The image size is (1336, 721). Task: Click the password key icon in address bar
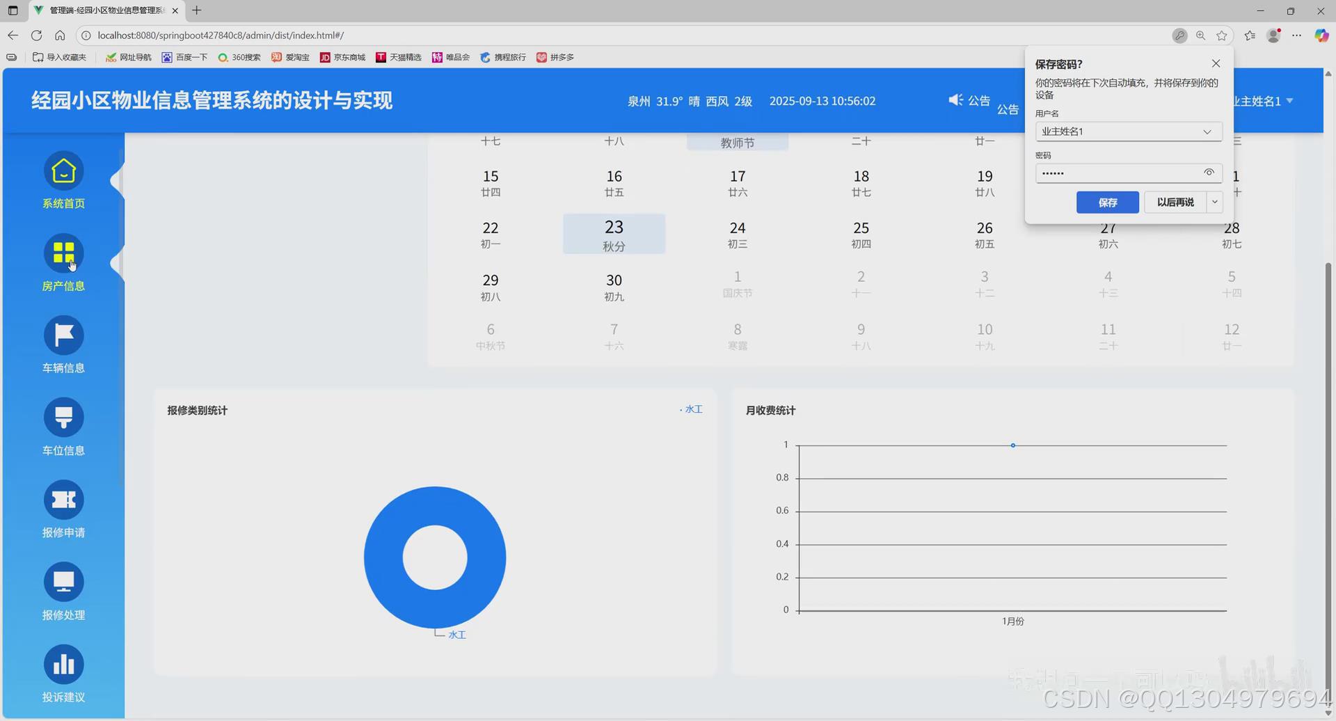(1179, 35)
